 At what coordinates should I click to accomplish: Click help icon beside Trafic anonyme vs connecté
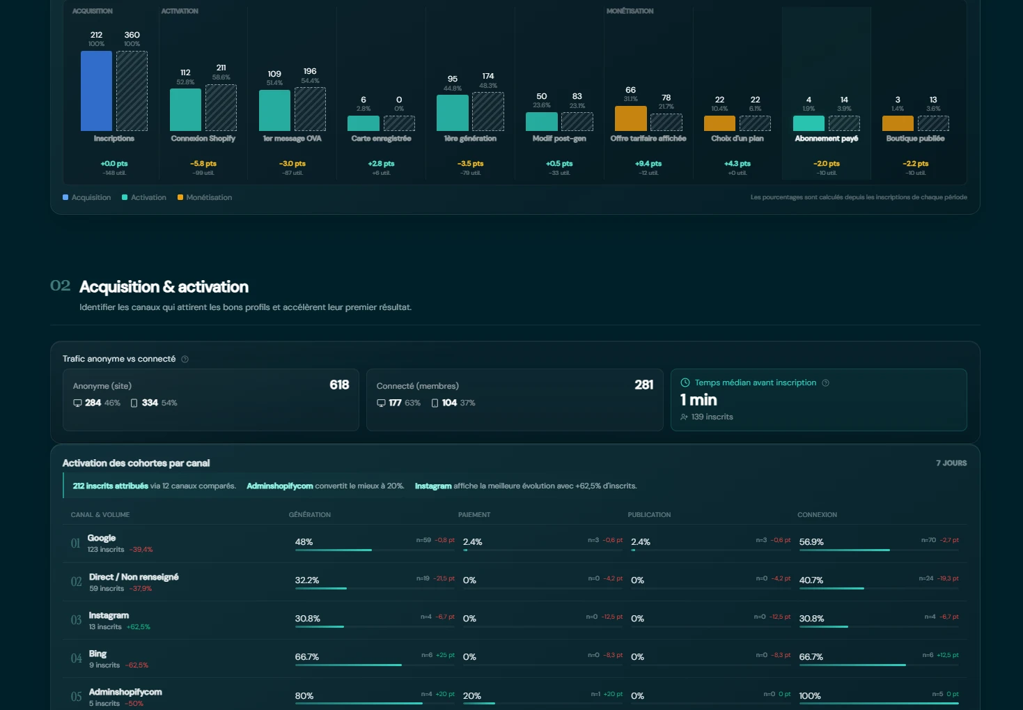click(x=185, y=360)
